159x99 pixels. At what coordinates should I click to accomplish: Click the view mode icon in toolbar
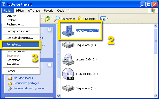click(103, 19)
